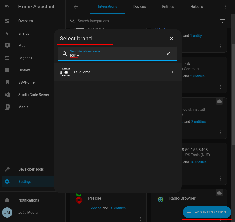Screen dimensions: 235x222
Task: Go back using the arrow icon
Action: [76, 7]
